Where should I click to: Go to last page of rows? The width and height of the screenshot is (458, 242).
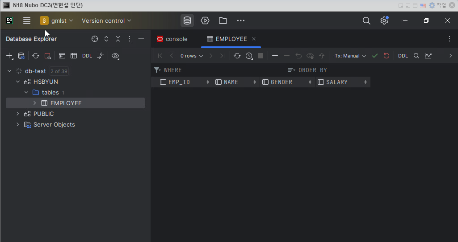pos(222,56)
